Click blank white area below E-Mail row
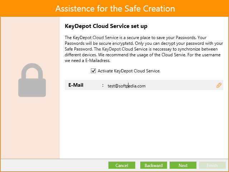Viewport: 229px width, 172px height. pos(144,124)
